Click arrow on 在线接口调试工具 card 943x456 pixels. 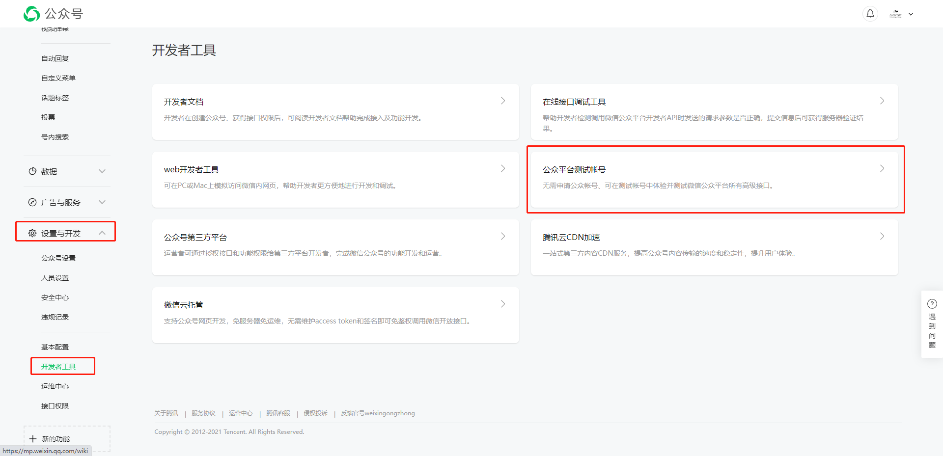(x=882, y=101)
